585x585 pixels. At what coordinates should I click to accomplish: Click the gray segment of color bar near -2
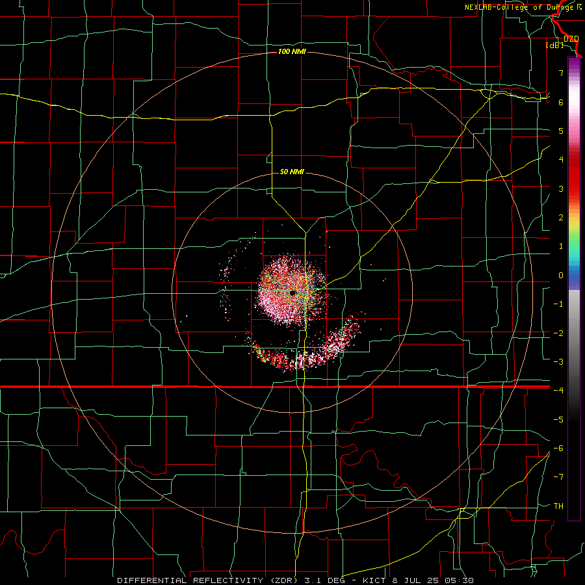click(x=574, y=333)
